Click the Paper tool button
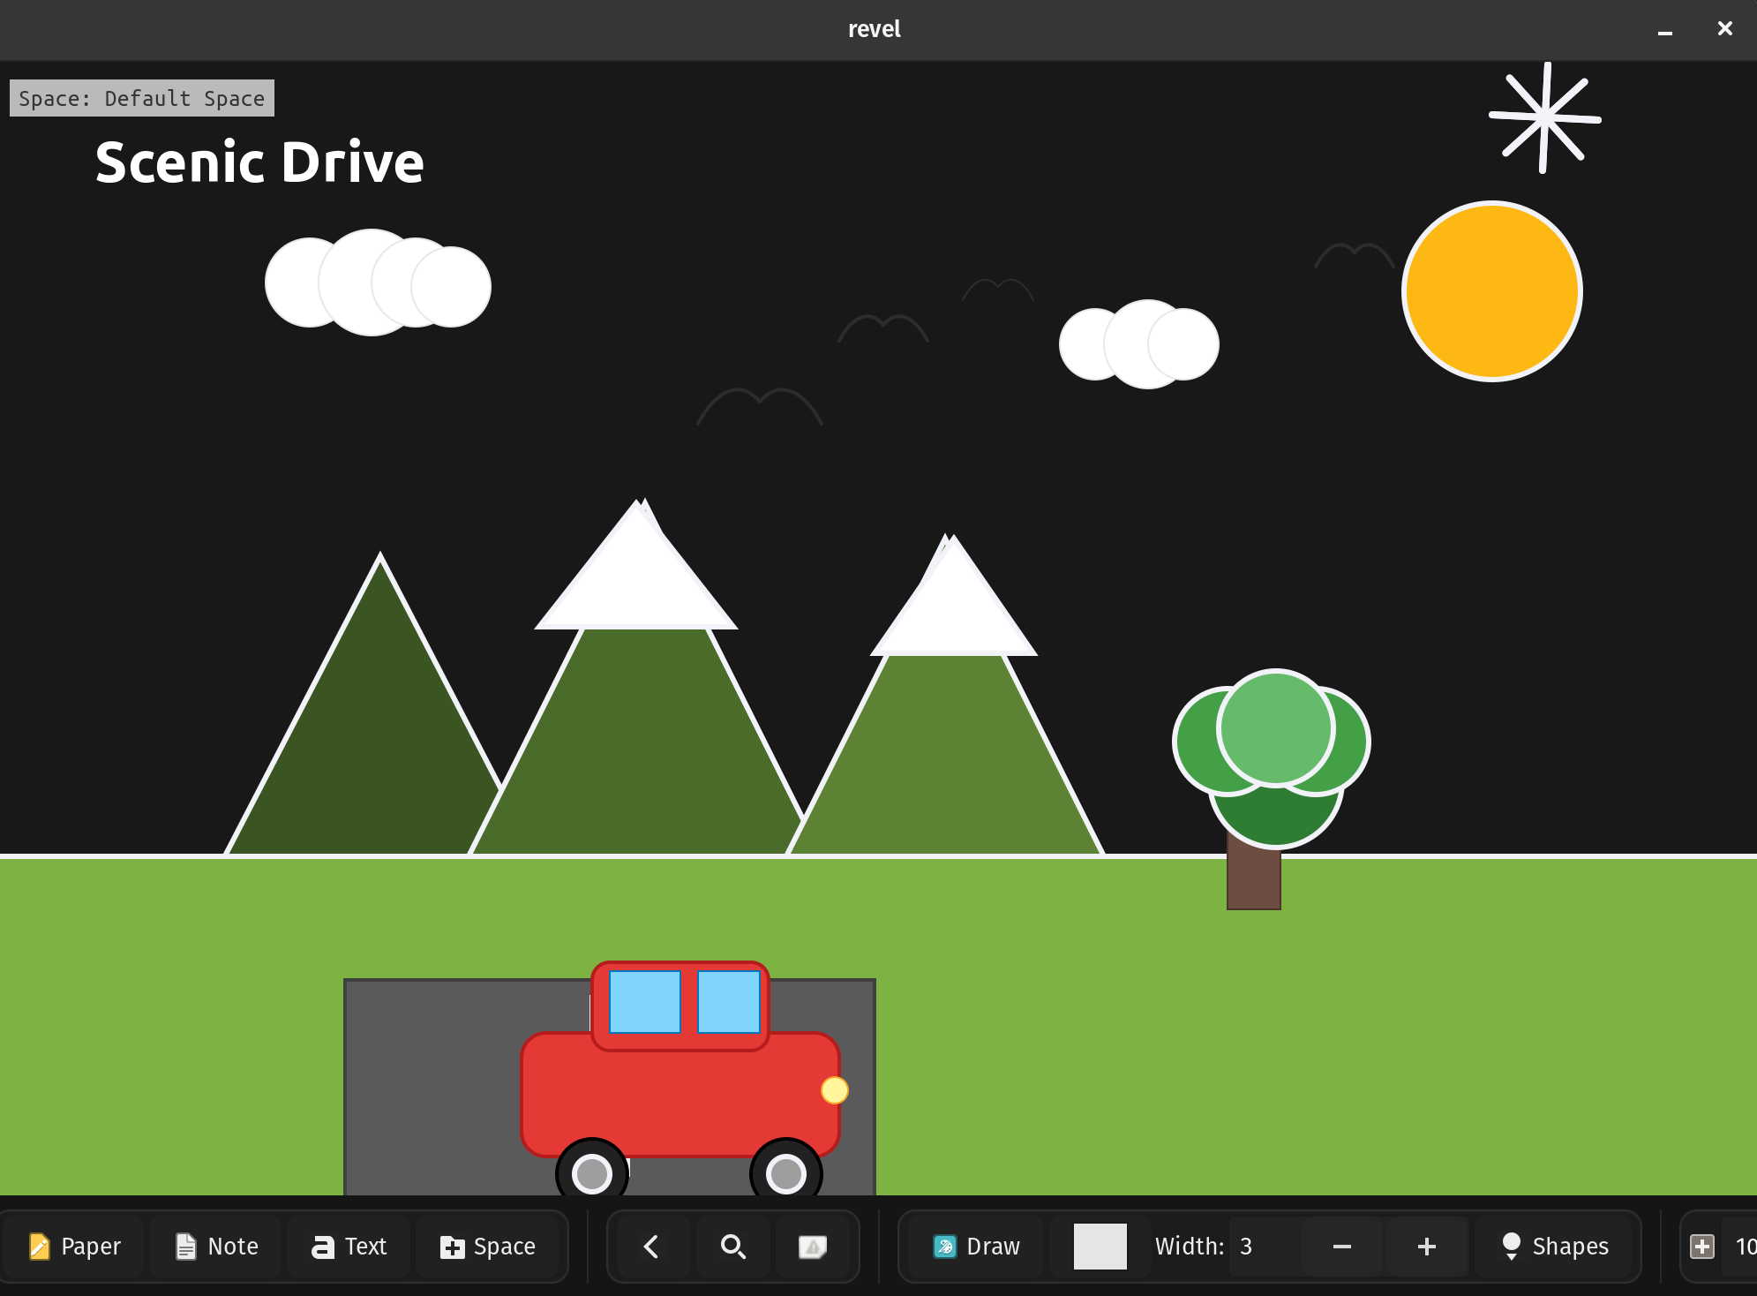The height and width of the screenshot is (1296, 1757). [x=74, y=1246]
